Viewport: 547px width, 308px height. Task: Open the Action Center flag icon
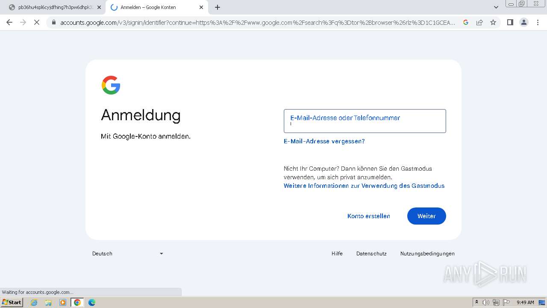tap(506, 302)
